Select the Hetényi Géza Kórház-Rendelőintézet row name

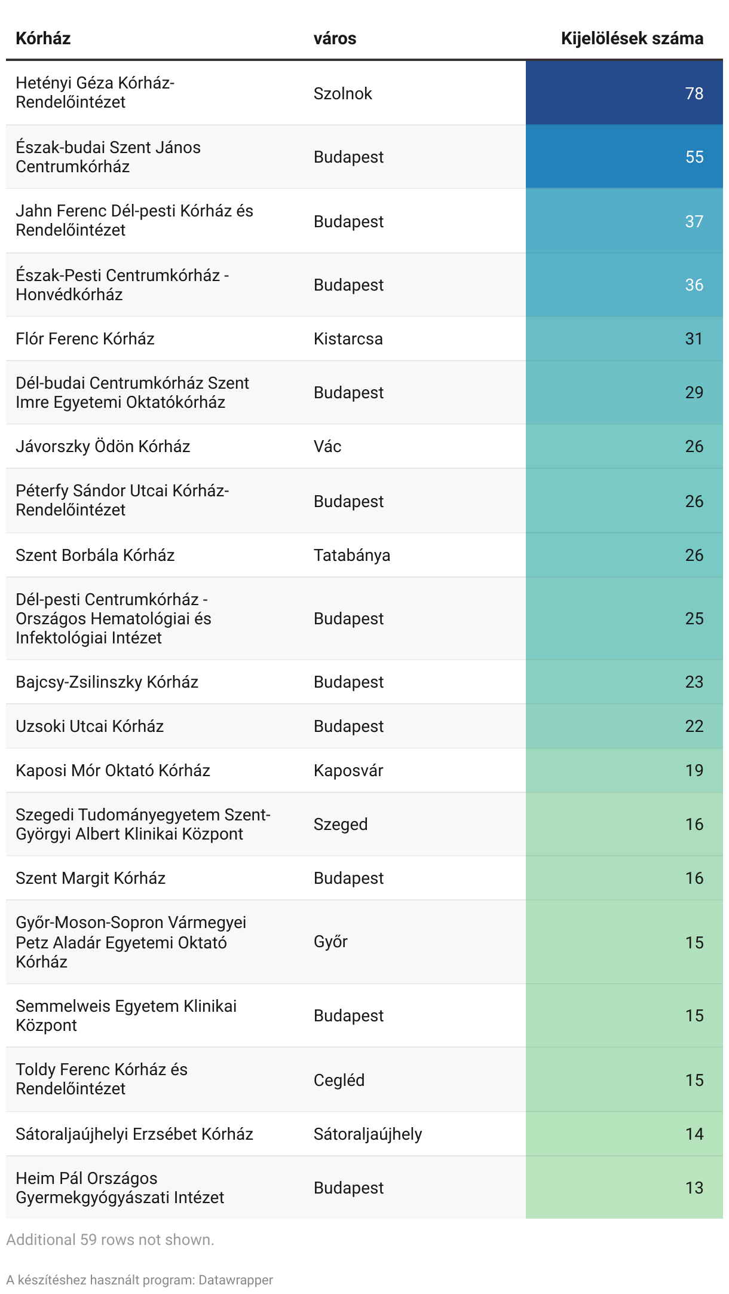coord(95,93)
